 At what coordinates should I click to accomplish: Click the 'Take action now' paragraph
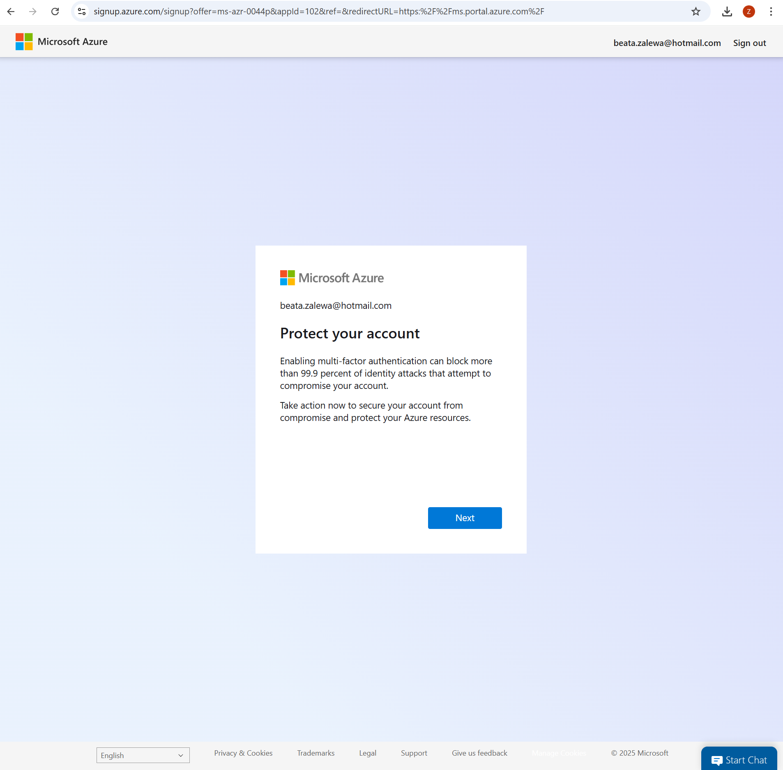[375, 411]
